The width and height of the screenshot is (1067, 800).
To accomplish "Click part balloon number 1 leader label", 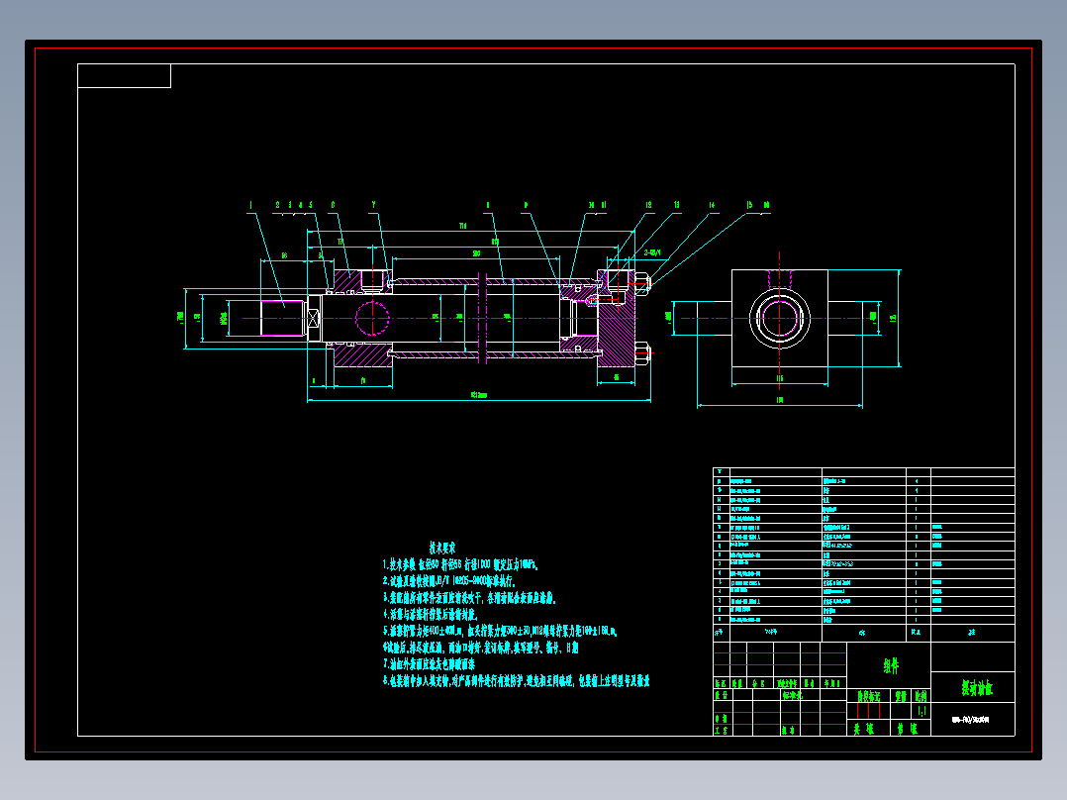I will [x=250, y=205].
